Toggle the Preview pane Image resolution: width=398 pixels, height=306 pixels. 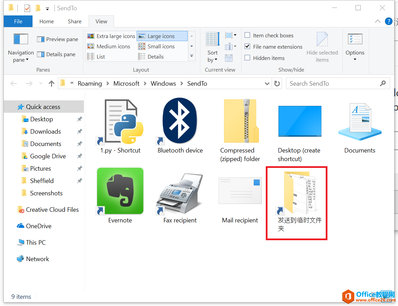58,39
